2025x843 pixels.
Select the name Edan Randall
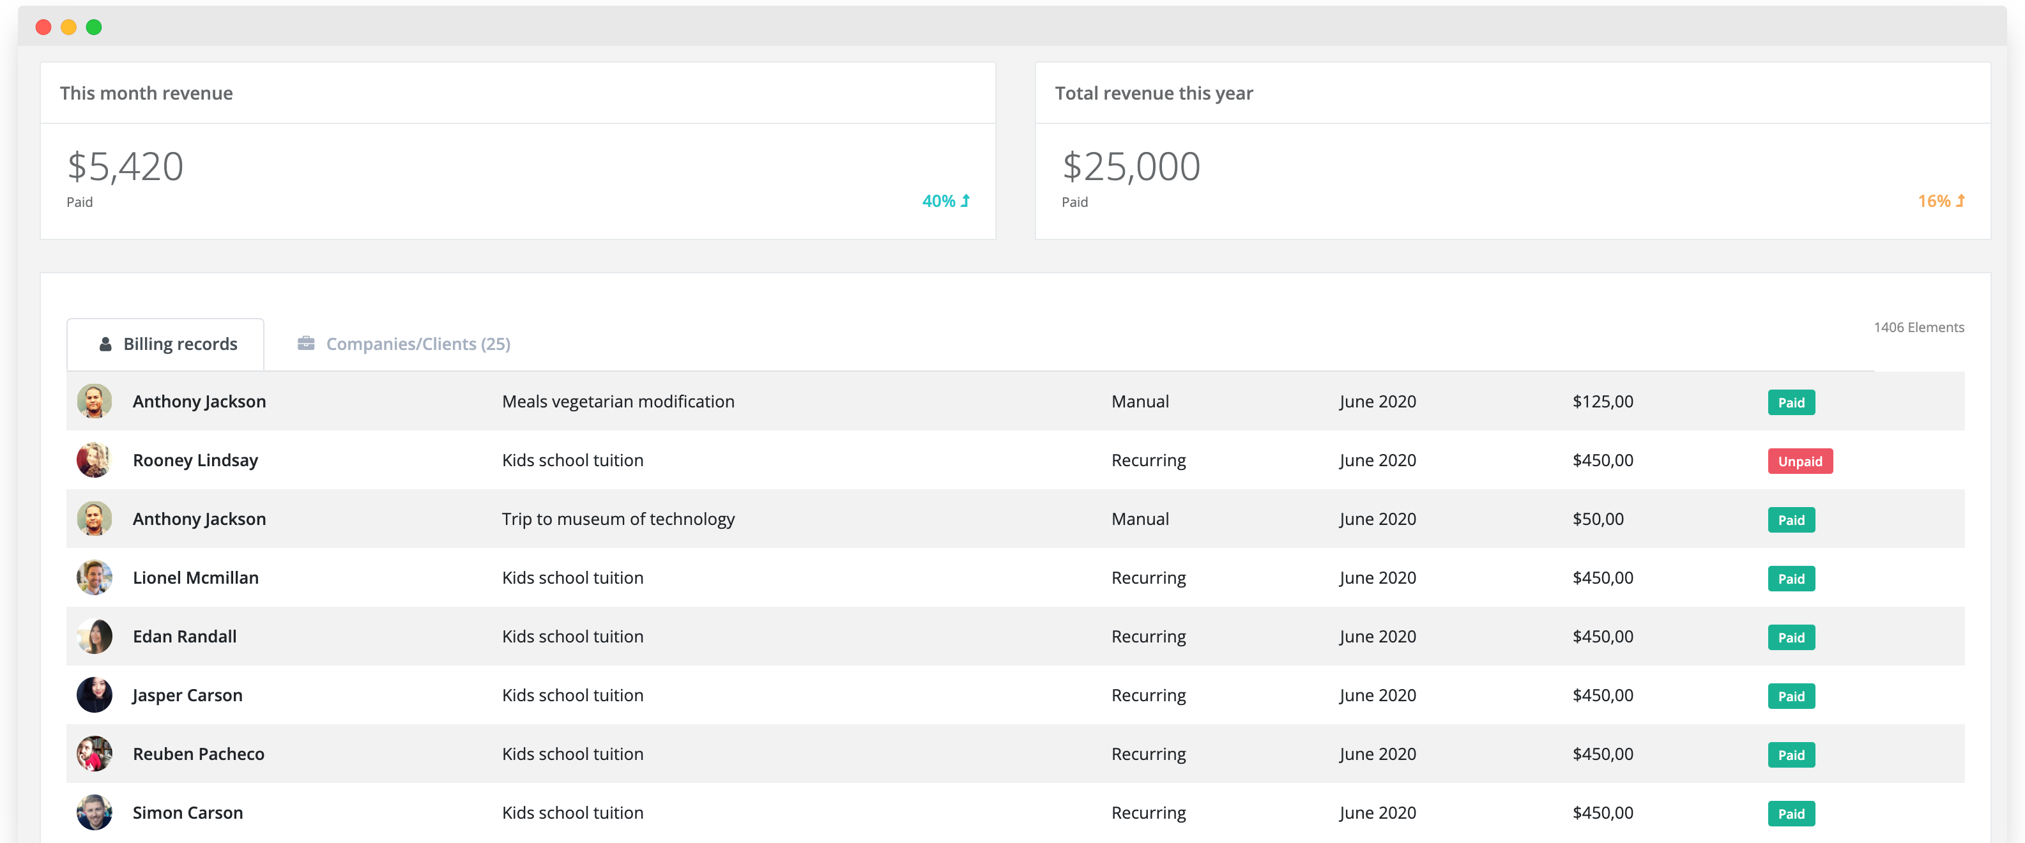(185, 636)
